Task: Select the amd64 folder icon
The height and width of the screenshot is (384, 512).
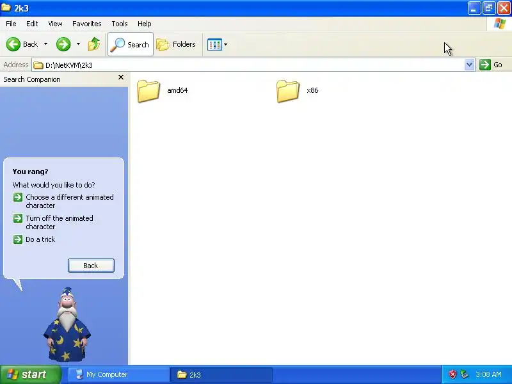Action: click(148, 91)
